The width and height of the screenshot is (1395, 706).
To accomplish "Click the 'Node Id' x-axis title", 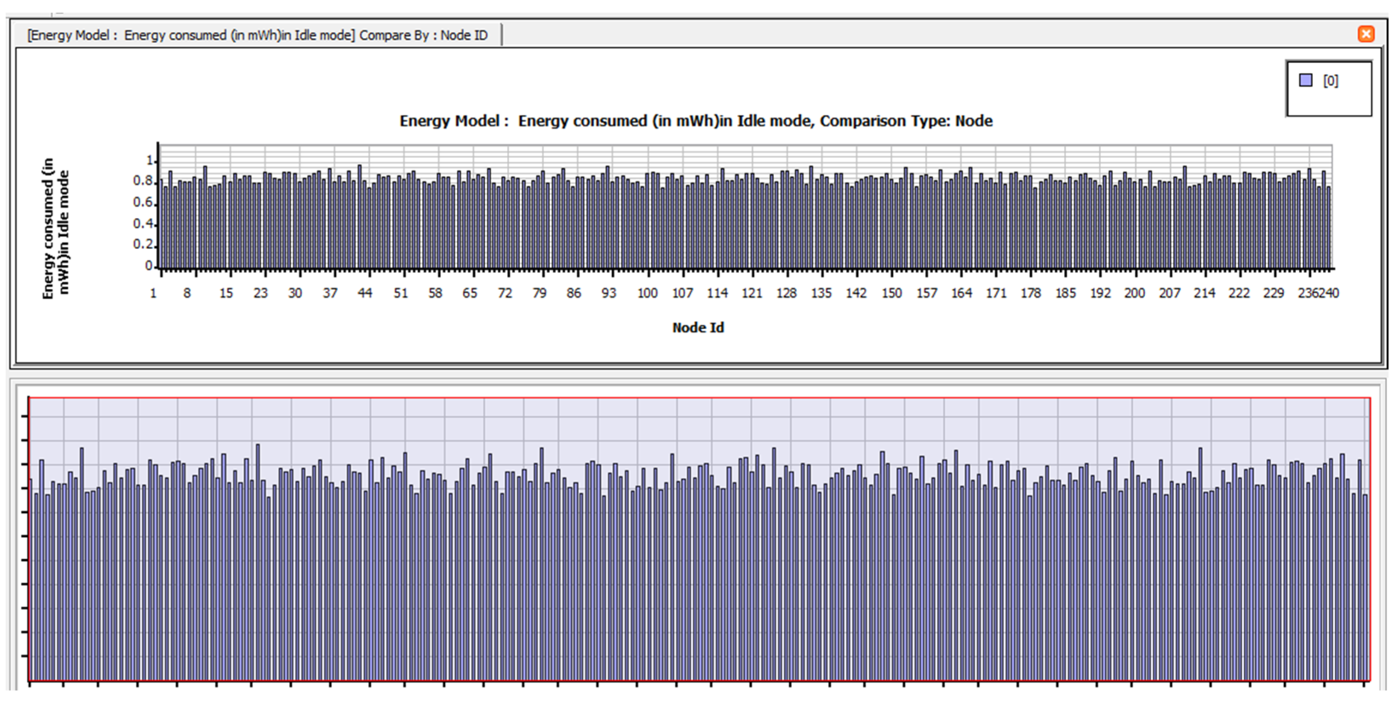I will point(697,328).
